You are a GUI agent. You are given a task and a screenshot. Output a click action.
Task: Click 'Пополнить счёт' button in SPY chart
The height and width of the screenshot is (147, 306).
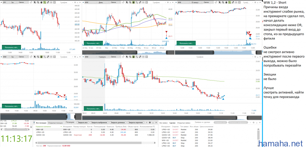(x=11, y=47)
